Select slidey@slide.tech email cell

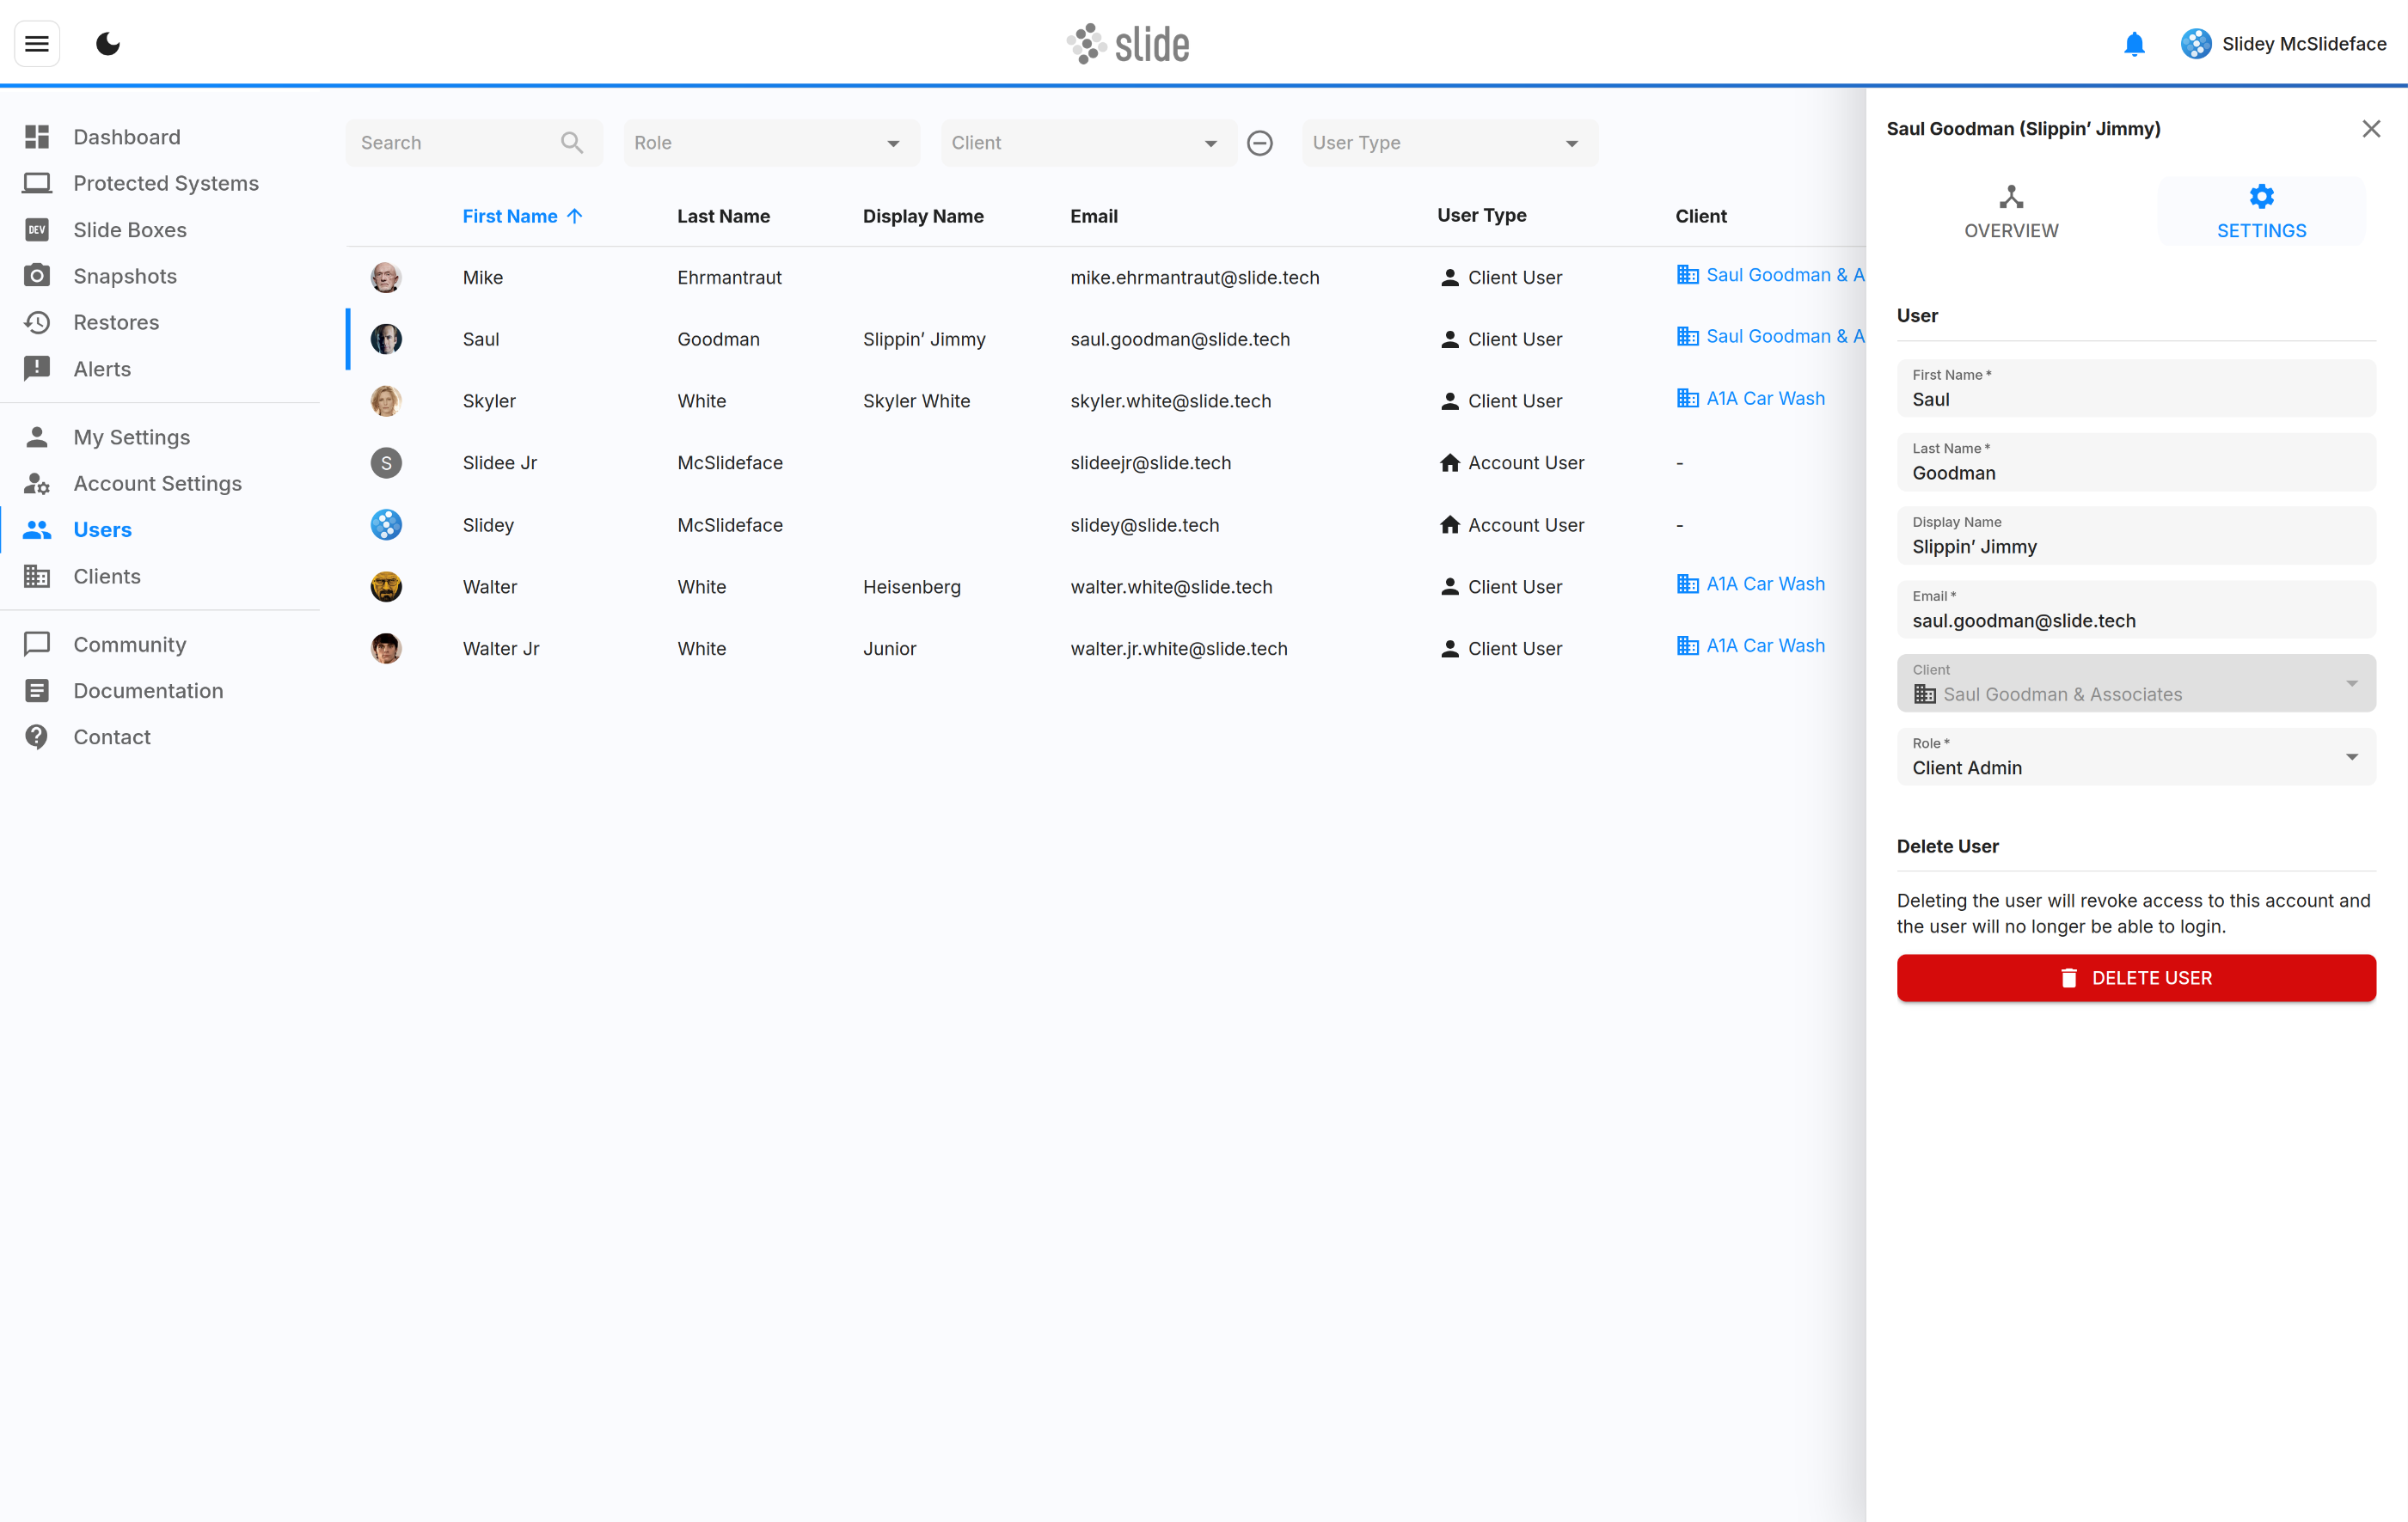(1144, 526)
